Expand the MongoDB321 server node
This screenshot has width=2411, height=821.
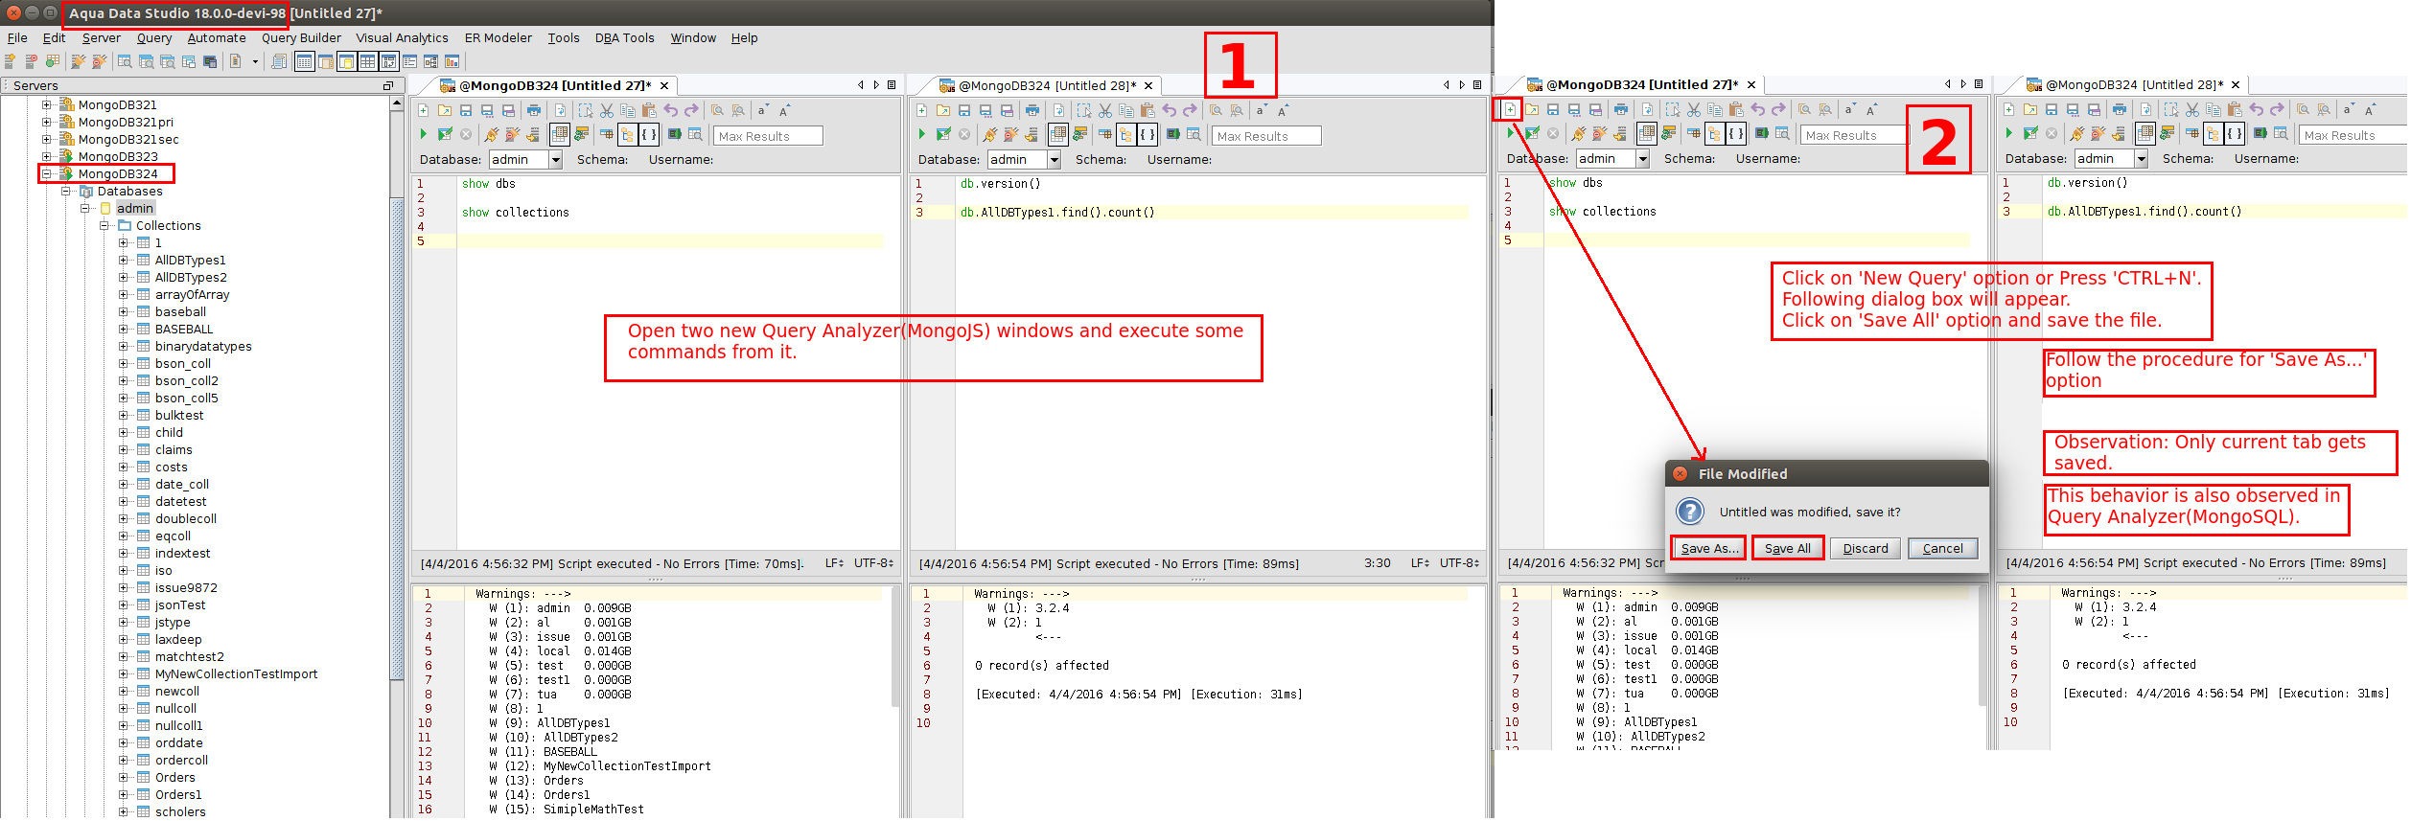point(46,105)
